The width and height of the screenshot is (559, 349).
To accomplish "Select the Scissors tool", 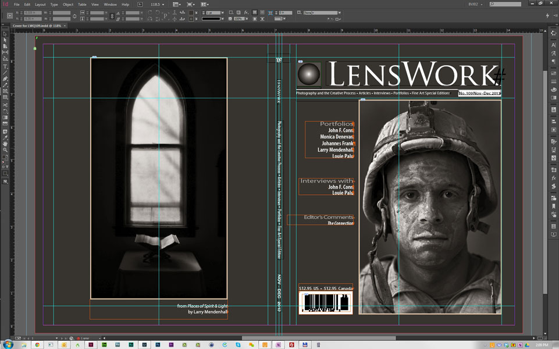I will pyautogui.click(x=5, y=105).
